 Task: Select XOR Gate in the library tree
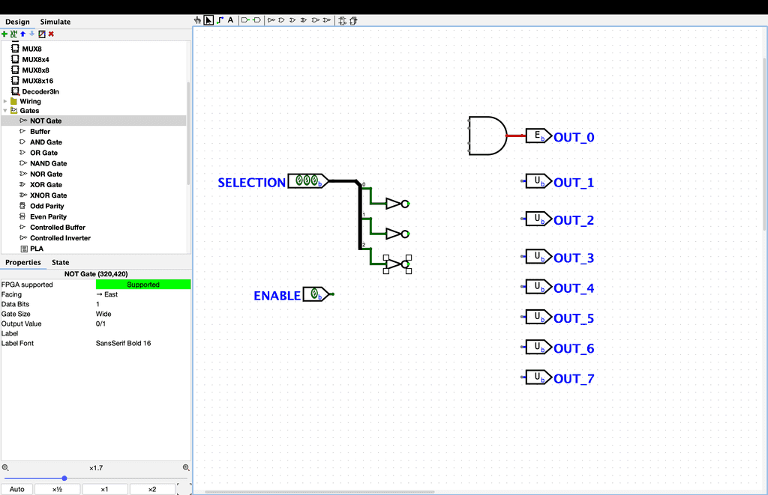(x=46, y=184)
